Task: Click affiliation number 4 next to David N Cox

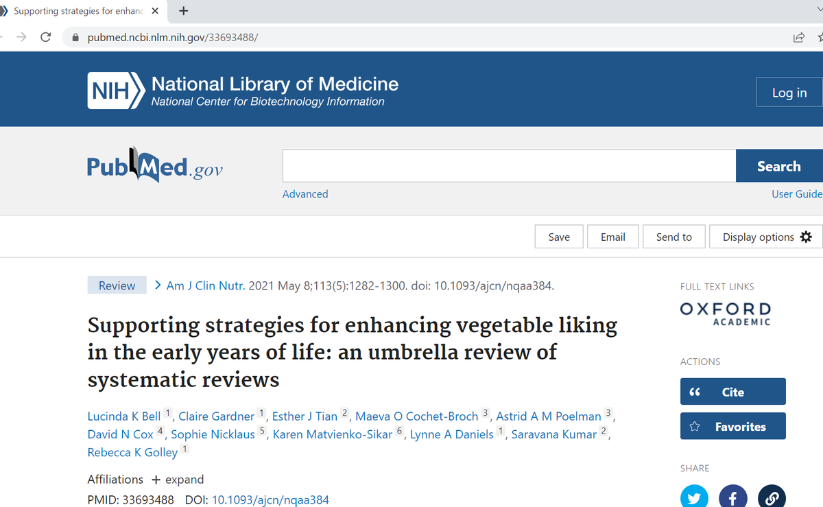Action: 160,432
